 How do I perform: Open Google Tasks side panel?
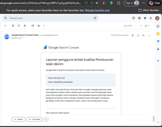[158, 41]
